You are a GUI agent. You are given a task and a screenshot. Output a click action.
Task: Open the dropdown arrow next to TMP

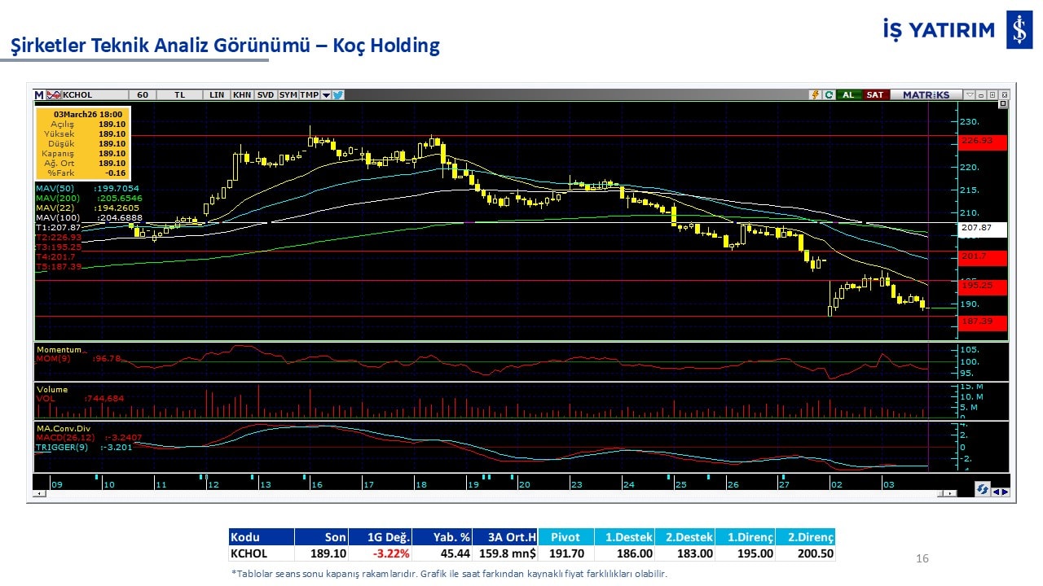[326, 94]
